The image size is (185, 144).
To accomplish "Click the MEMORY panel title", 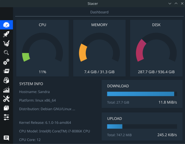I will pyautogui.click(x=99, y=25).
